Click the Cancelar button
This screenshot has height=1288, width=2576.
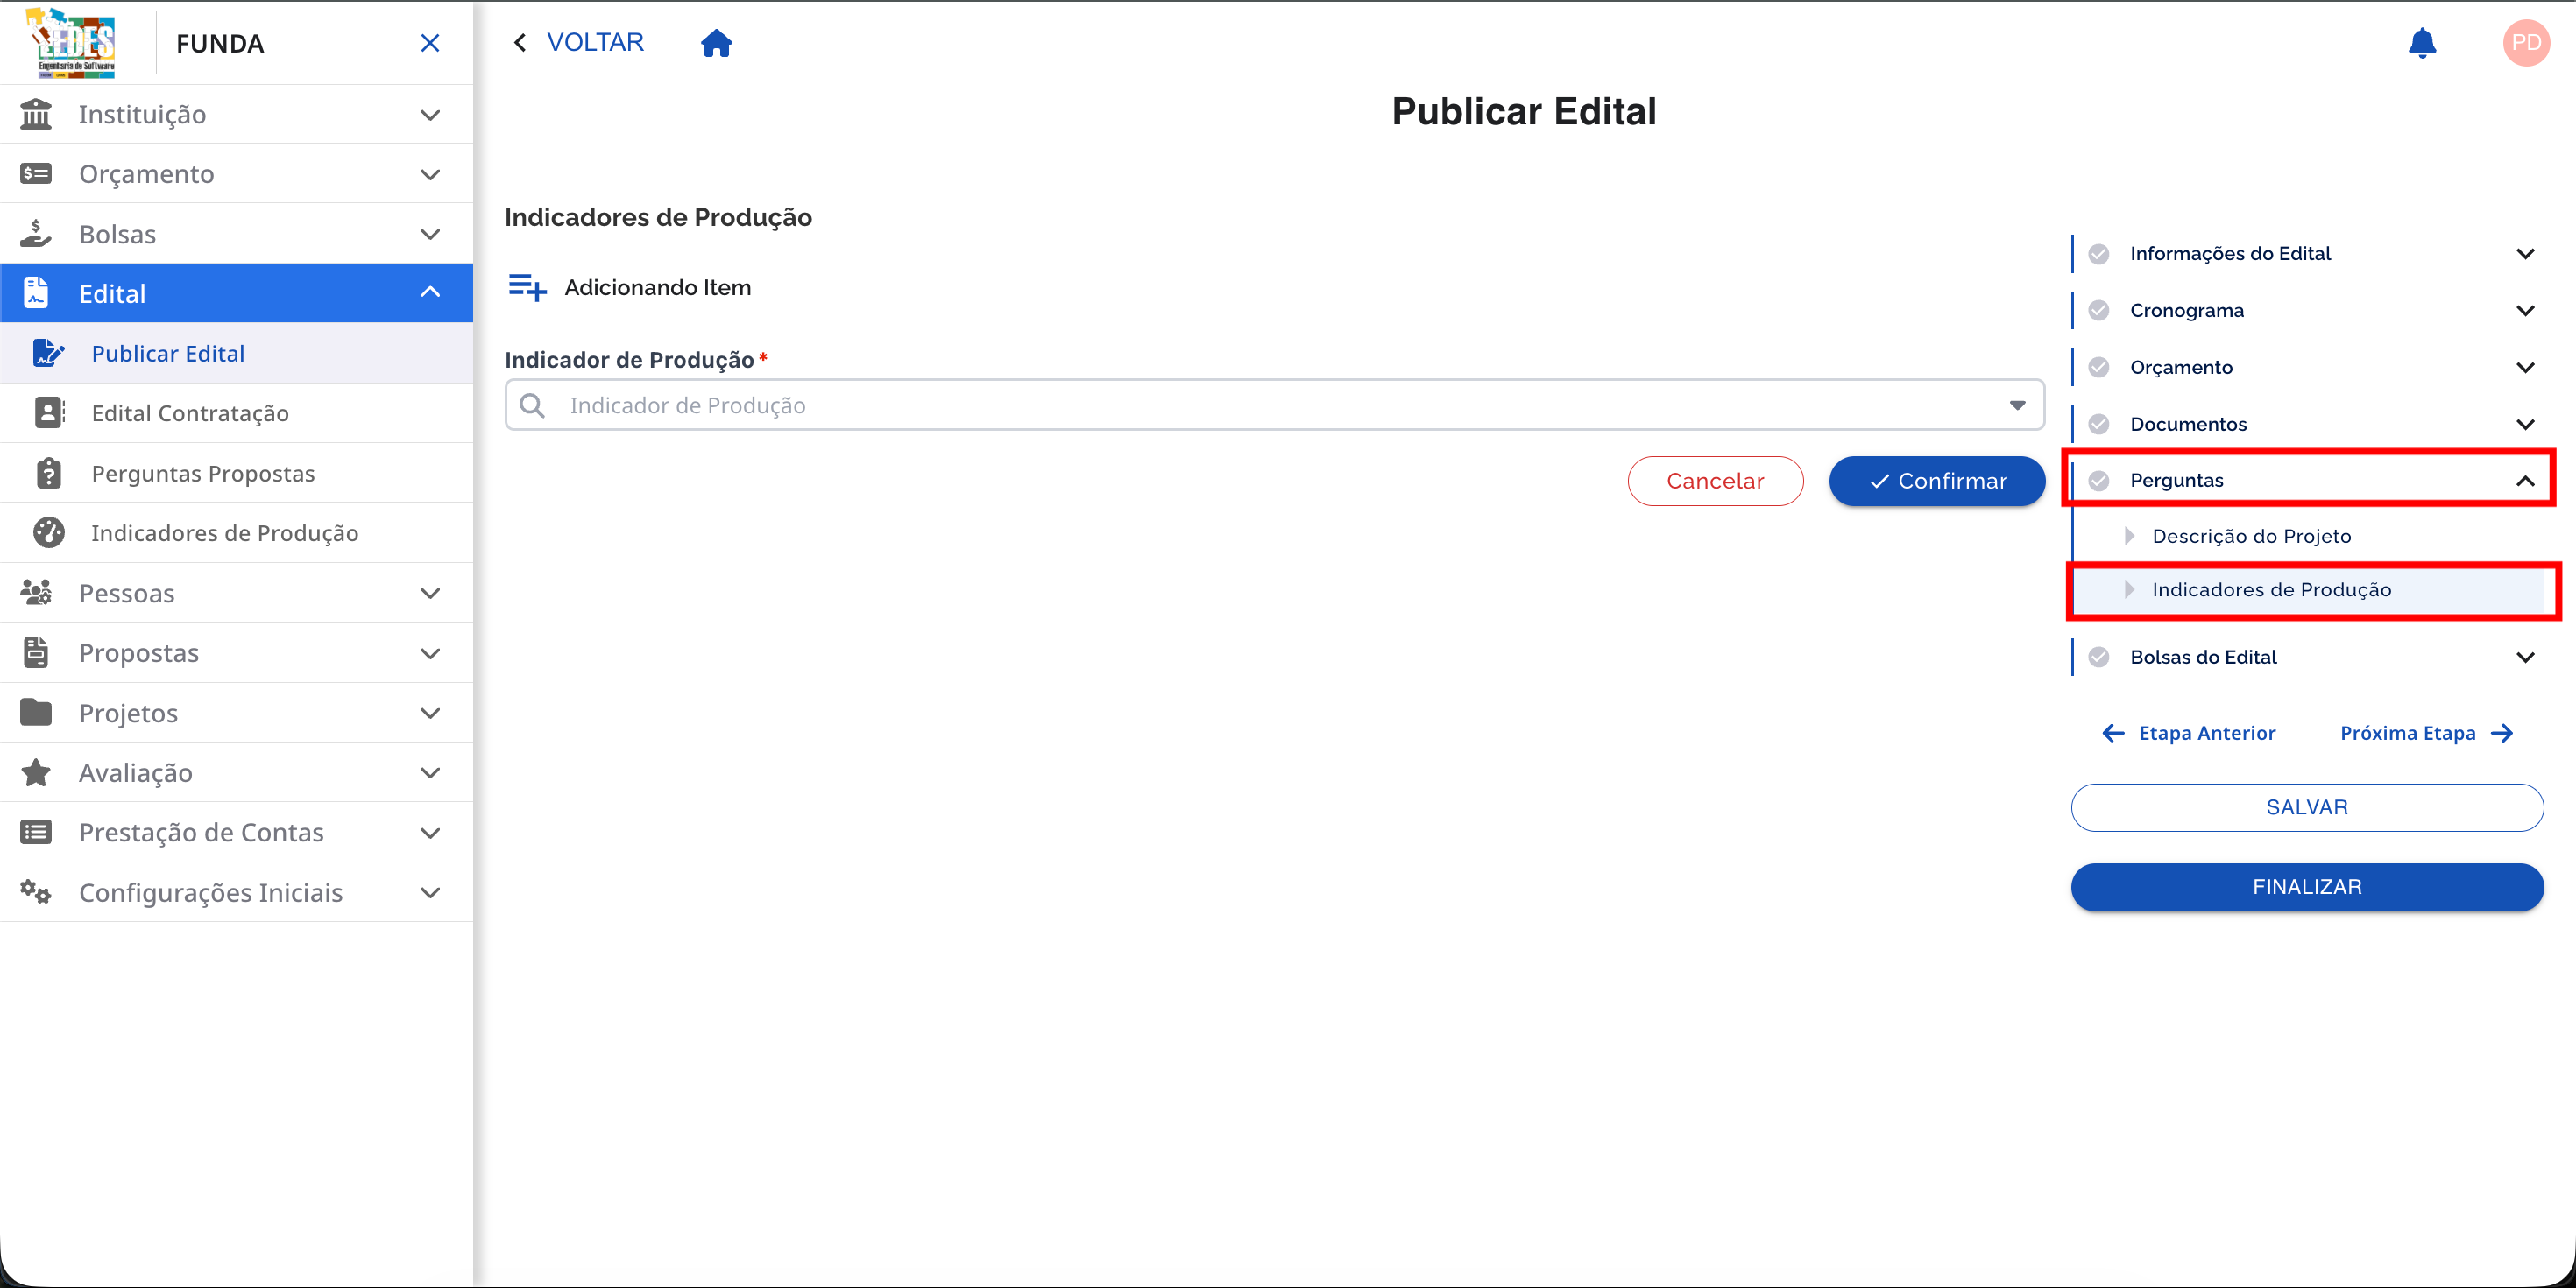[x=1715, y=482]
